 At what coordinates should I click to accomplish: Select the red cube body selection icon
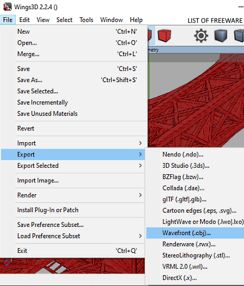[x=164, y=35]
